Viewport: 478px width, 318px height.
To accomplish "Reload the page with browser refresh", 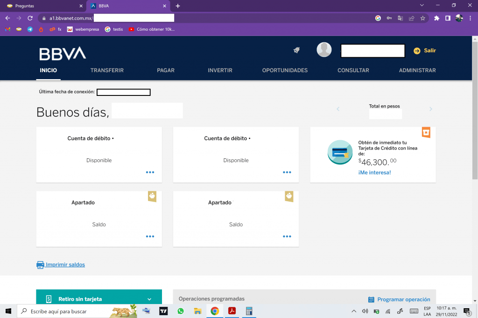I will pyautogui.click(x=30, y=18).
